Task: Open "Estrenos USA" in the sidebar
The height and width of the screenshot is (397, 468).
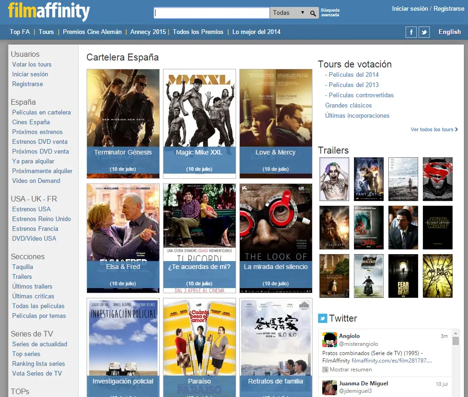Action: [x=31, y=209]
